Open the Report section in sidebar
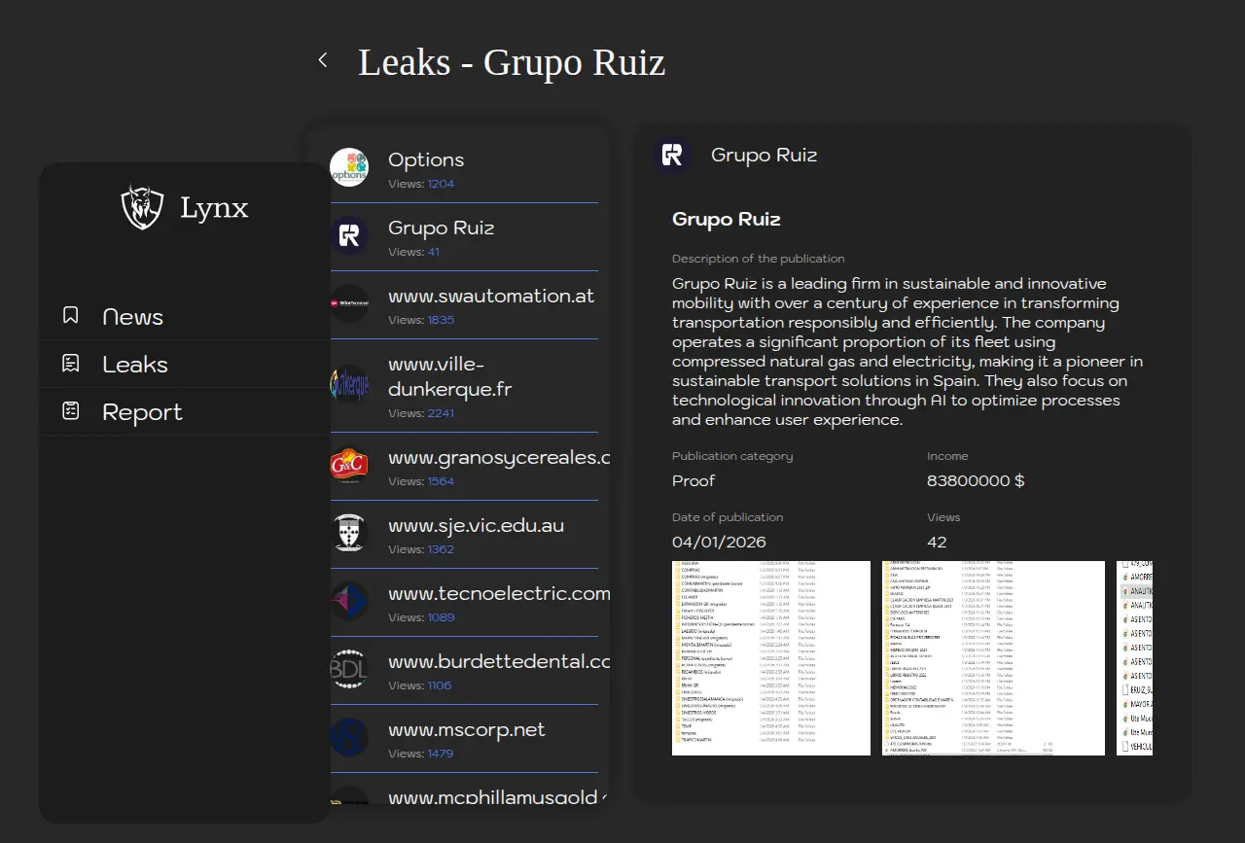 click(142, 412)
